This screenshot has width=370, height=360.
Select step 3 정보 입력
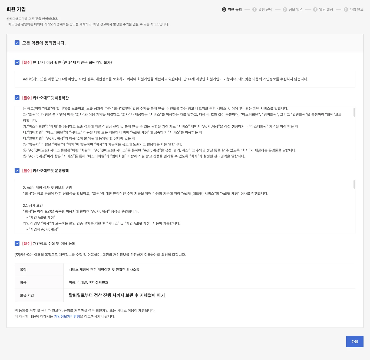(x=293, y=9)
